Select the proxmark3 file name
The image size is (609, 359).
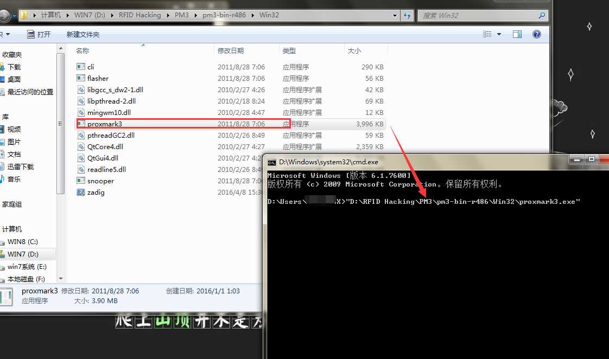click(x=104, y=124)
